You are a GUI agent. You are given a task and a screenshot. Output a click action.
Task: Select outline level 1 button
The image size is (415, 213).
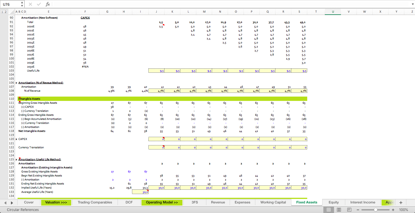[x=3, y=11]
